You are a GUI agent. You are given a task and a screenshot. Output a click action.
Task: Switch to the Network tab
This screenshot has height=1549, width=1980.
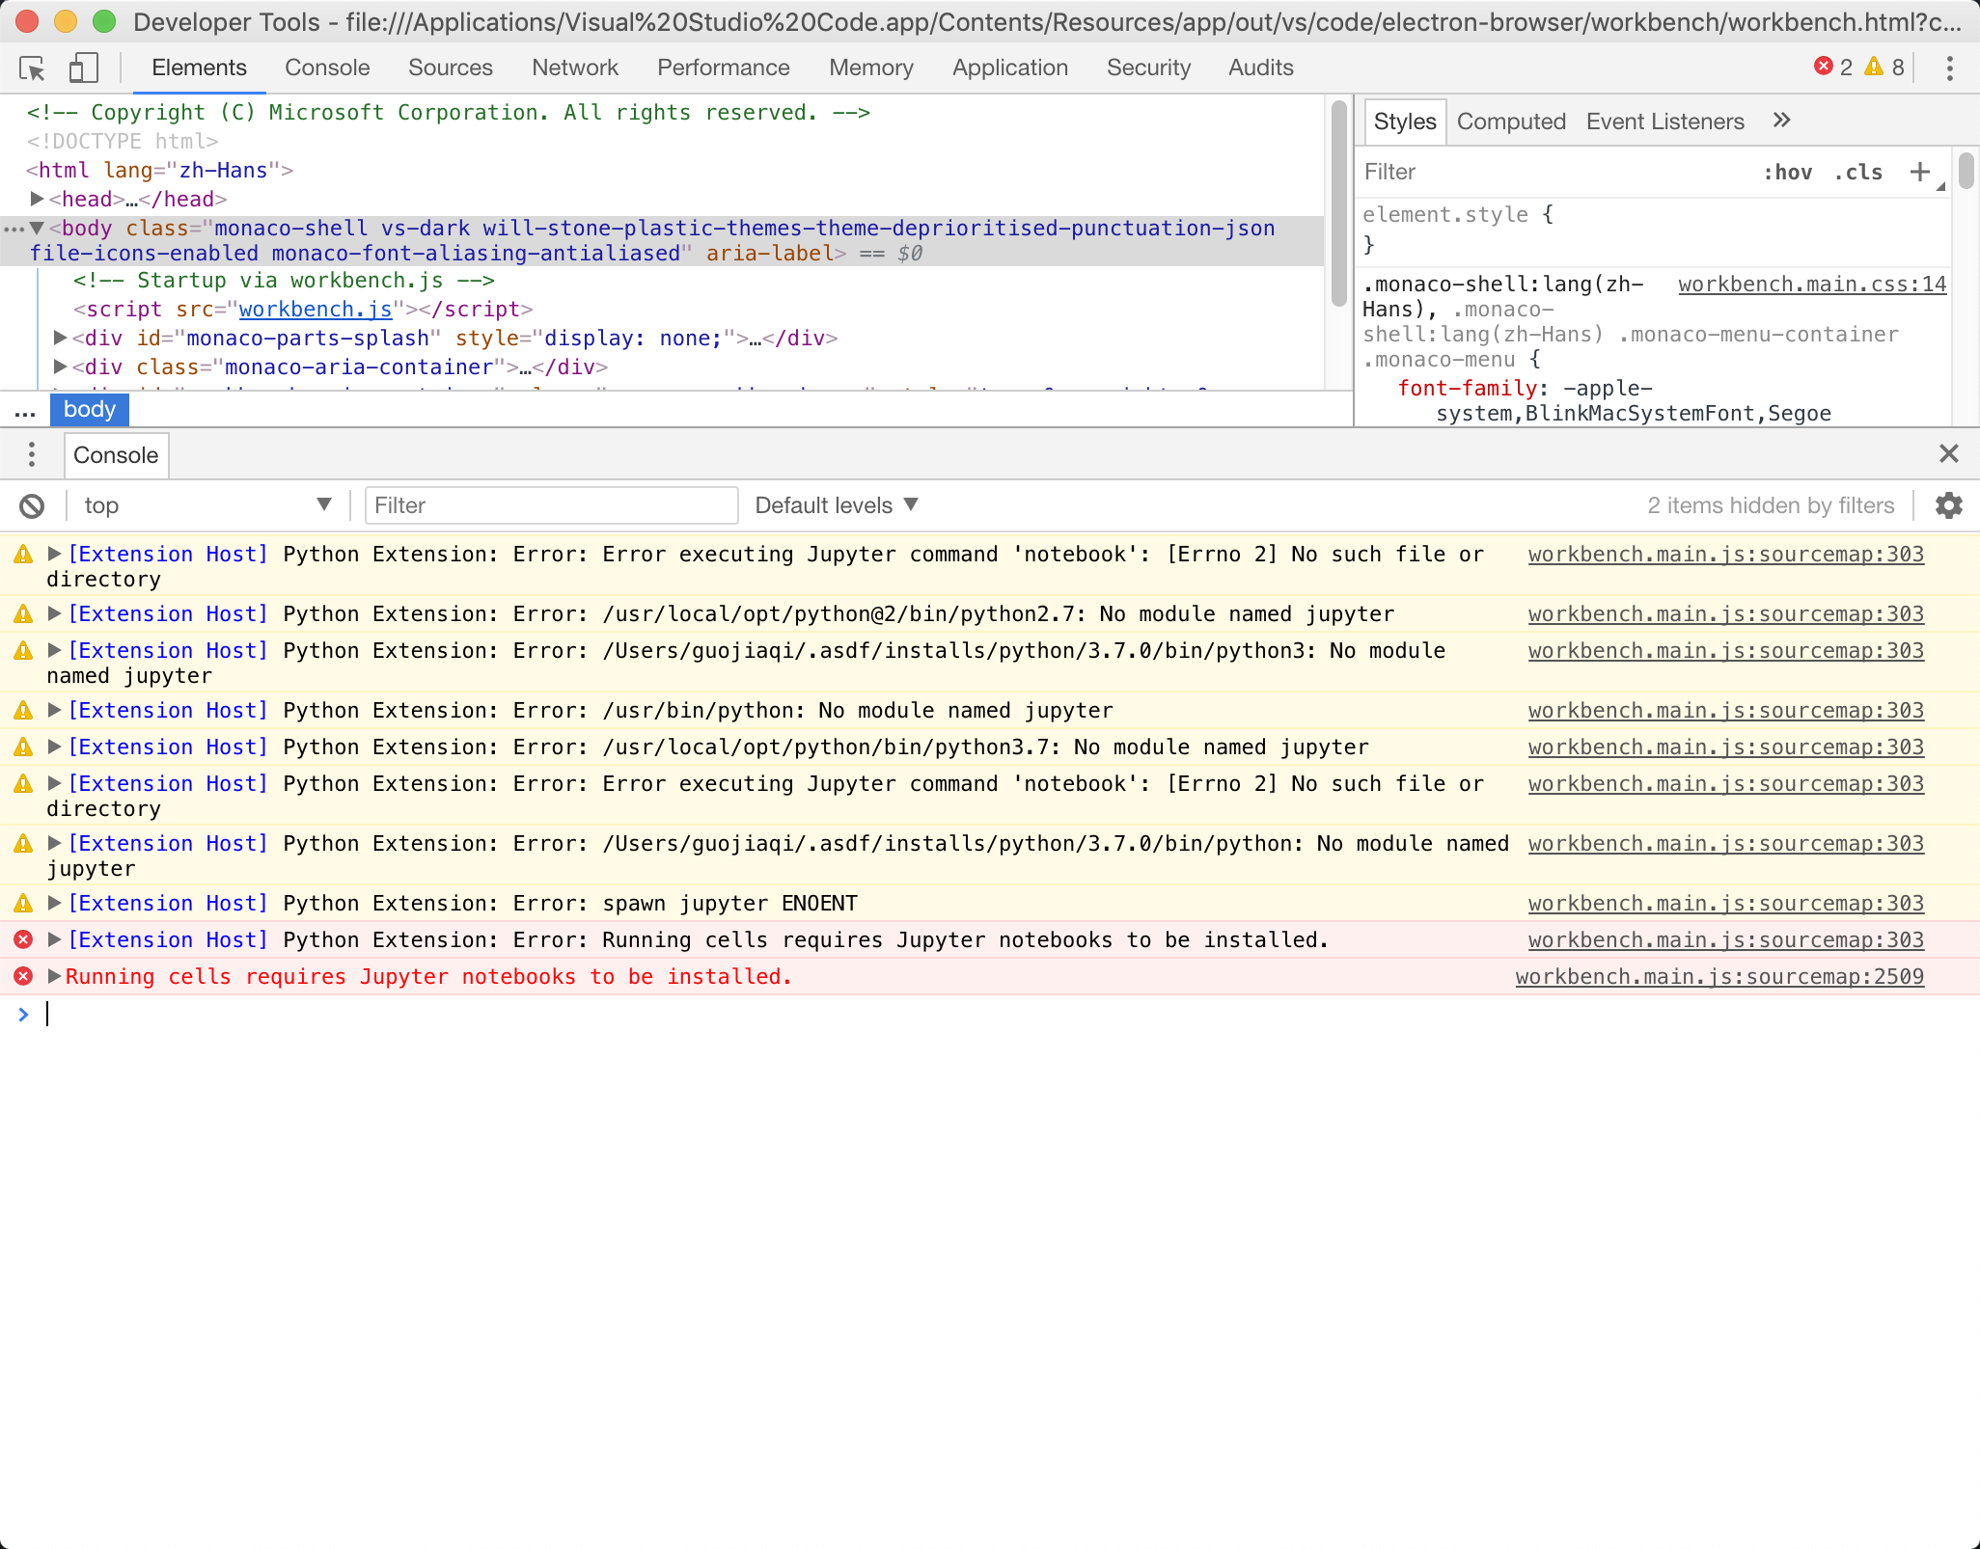point(575,67)
